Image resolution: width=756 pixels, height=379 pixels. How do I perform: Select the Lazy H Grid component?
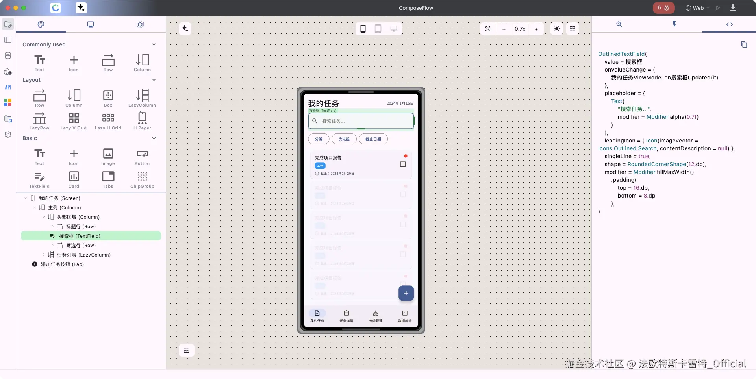108,121
